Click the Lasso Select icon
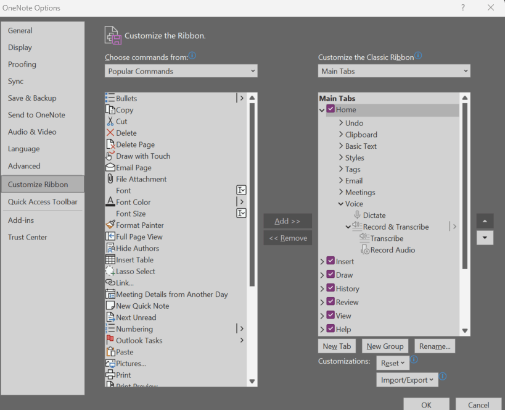 [x=110, y=271]
